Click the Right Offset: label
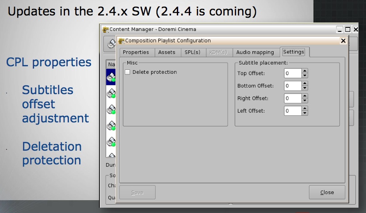The height and width of the screenshot is (213, 366). [x=253, y=99]
